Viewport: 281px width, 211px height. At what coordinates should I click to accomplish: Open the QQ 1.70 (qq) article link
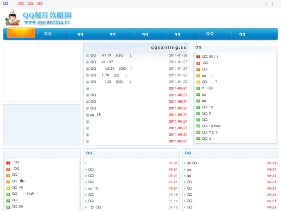tap(109, 75)
